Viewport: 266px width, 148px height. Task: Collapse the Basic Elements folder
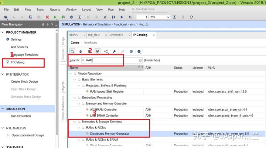pos(75,79)
